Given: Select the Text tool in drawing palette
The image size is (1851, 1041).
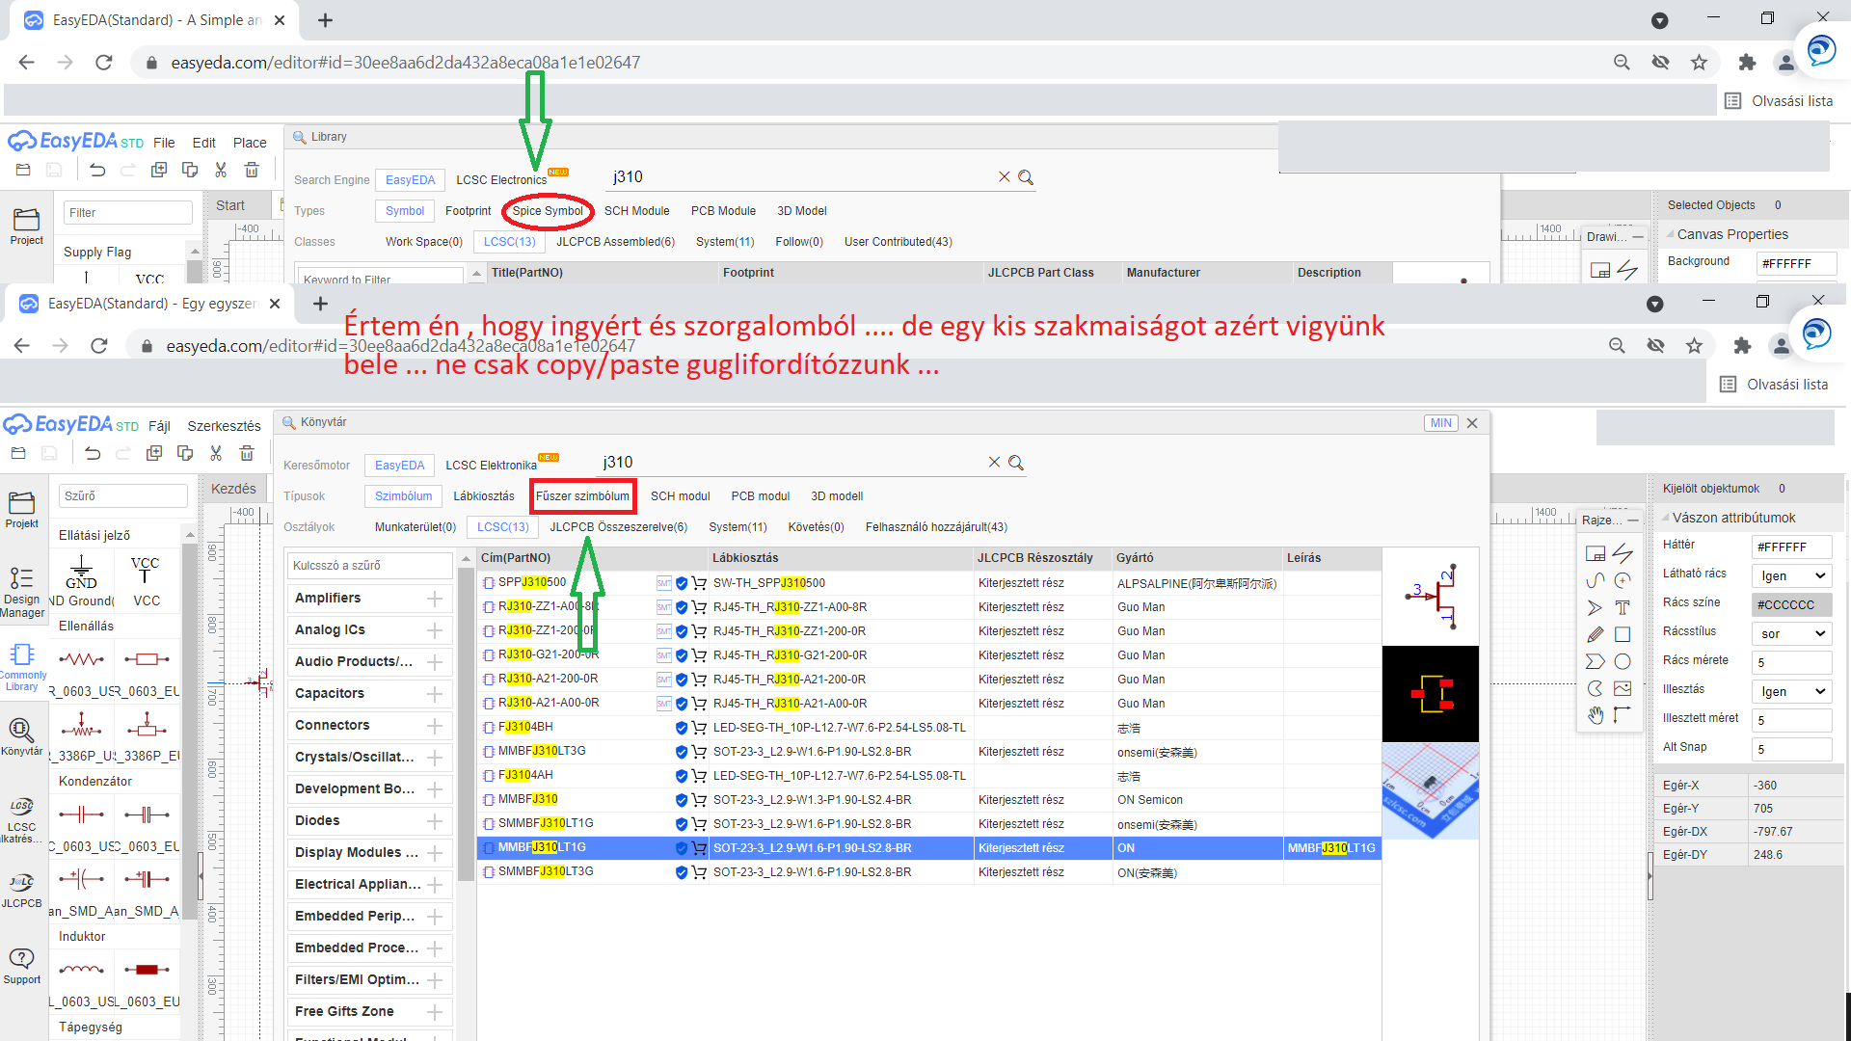Looking at the screenshot, I should click(x=1623, y=608).
